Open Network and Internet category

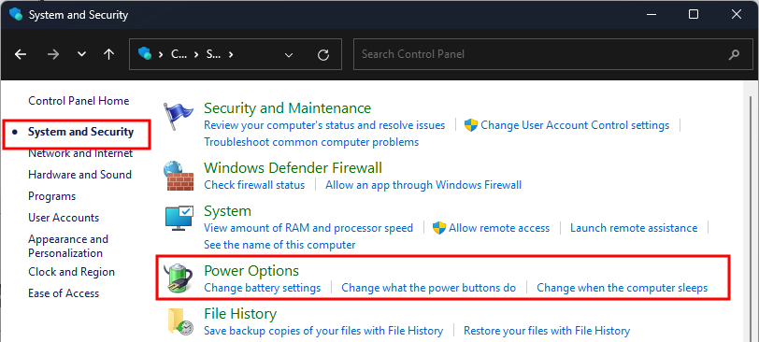[x=80, y=153]
